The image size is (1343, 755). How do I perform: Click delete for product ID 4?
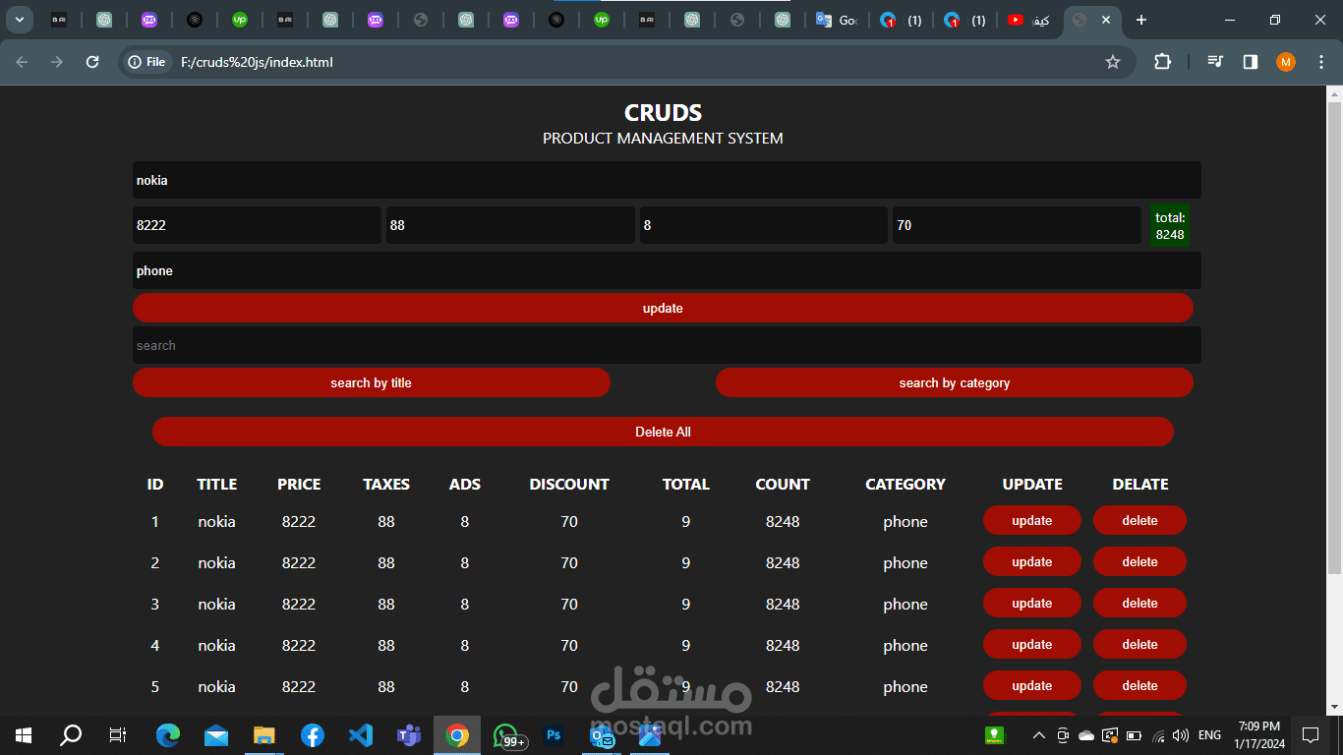1139,644
